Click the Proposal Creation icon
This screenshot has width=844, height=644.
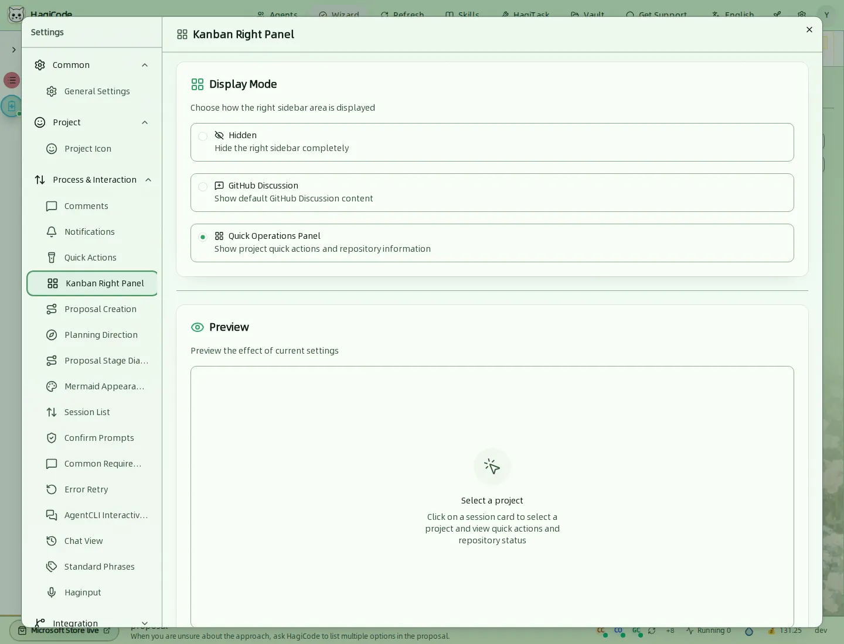[x=52, y=309]
